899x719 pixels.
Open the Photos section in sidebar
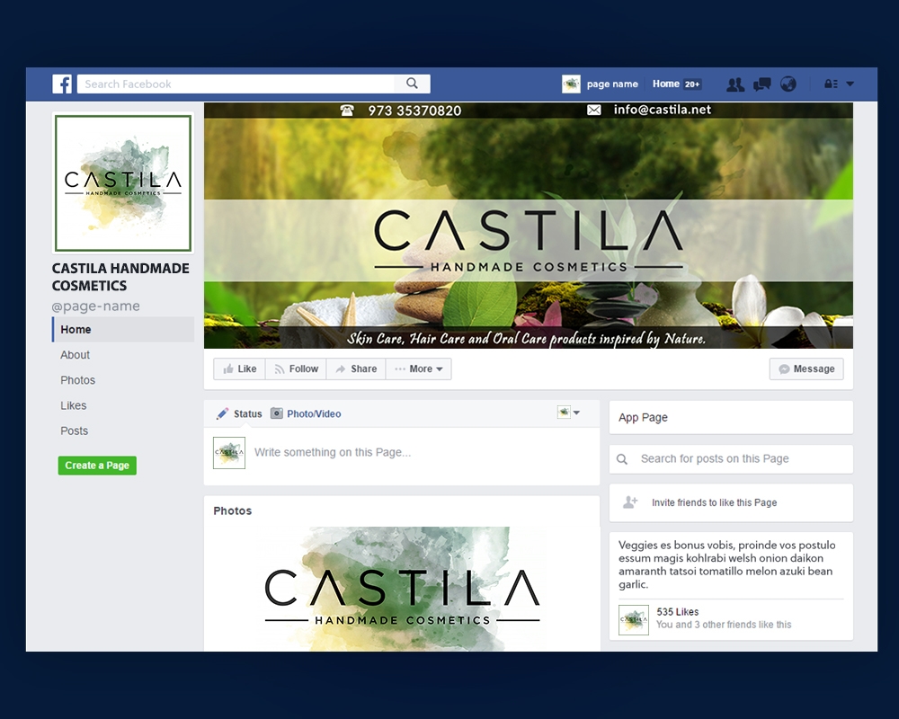tap(77, 380)
